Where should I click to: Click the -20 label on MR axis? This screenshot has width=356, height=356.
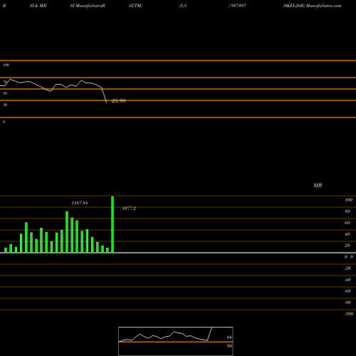[x=347, y=268]
